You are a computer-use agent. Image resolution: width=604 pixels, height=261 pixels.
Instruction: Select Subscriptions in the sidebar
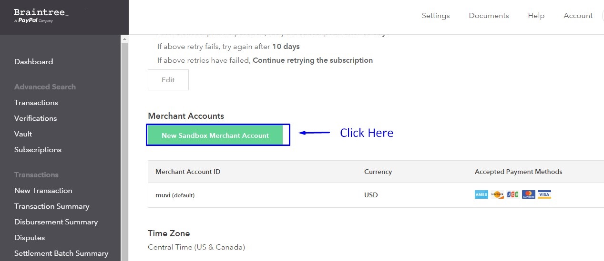38,150
